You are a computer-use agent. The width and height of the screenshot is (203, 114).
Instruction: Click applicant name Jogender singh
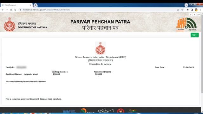pyautogui.click(x=31, y=74)
